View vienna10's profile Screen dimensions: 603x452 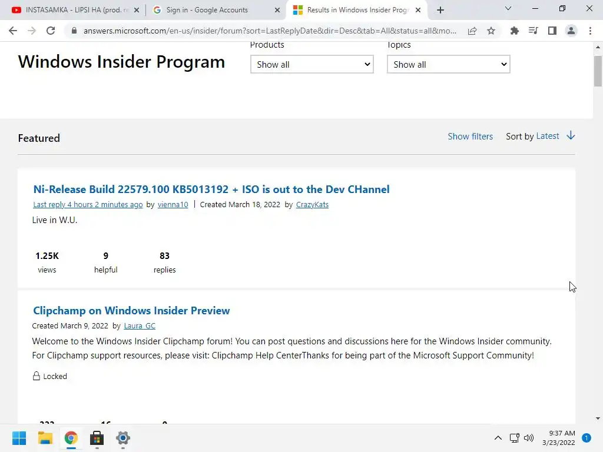tap(173, 204)
